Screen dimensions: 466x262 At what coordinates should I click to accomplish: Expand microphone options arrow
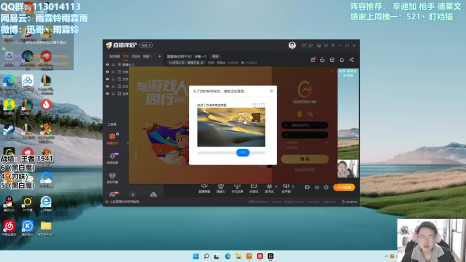[276, 186]
